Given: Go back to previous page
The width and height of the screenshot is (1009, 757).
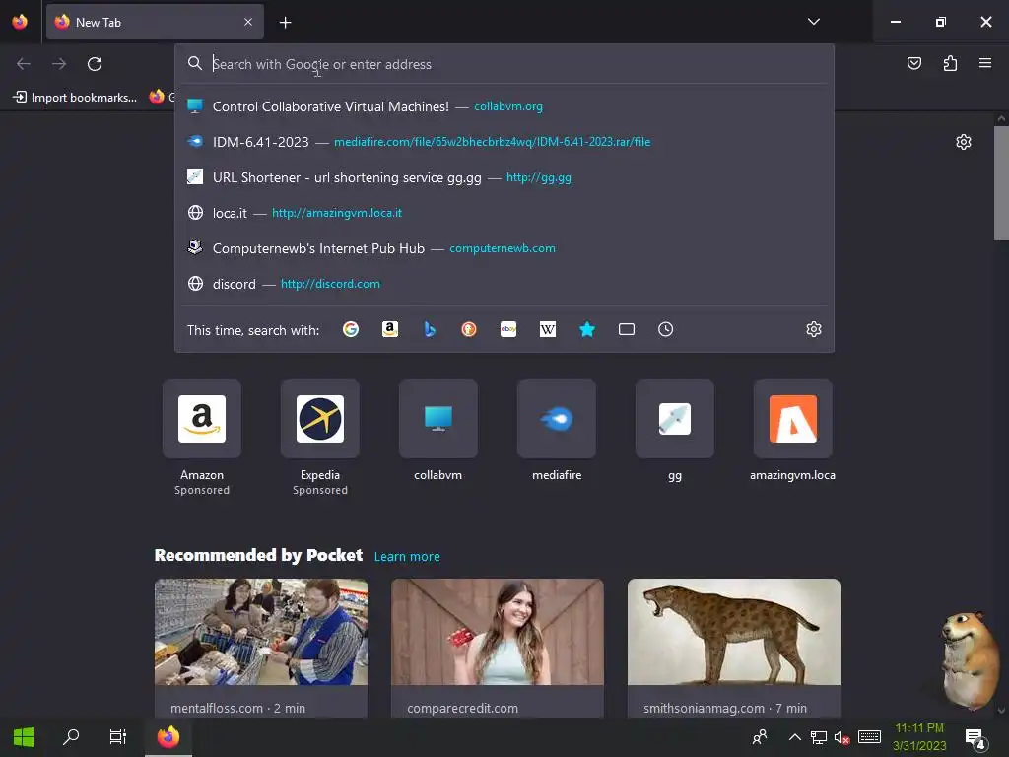Looking at the screenshot, I should tap(24, 64).
